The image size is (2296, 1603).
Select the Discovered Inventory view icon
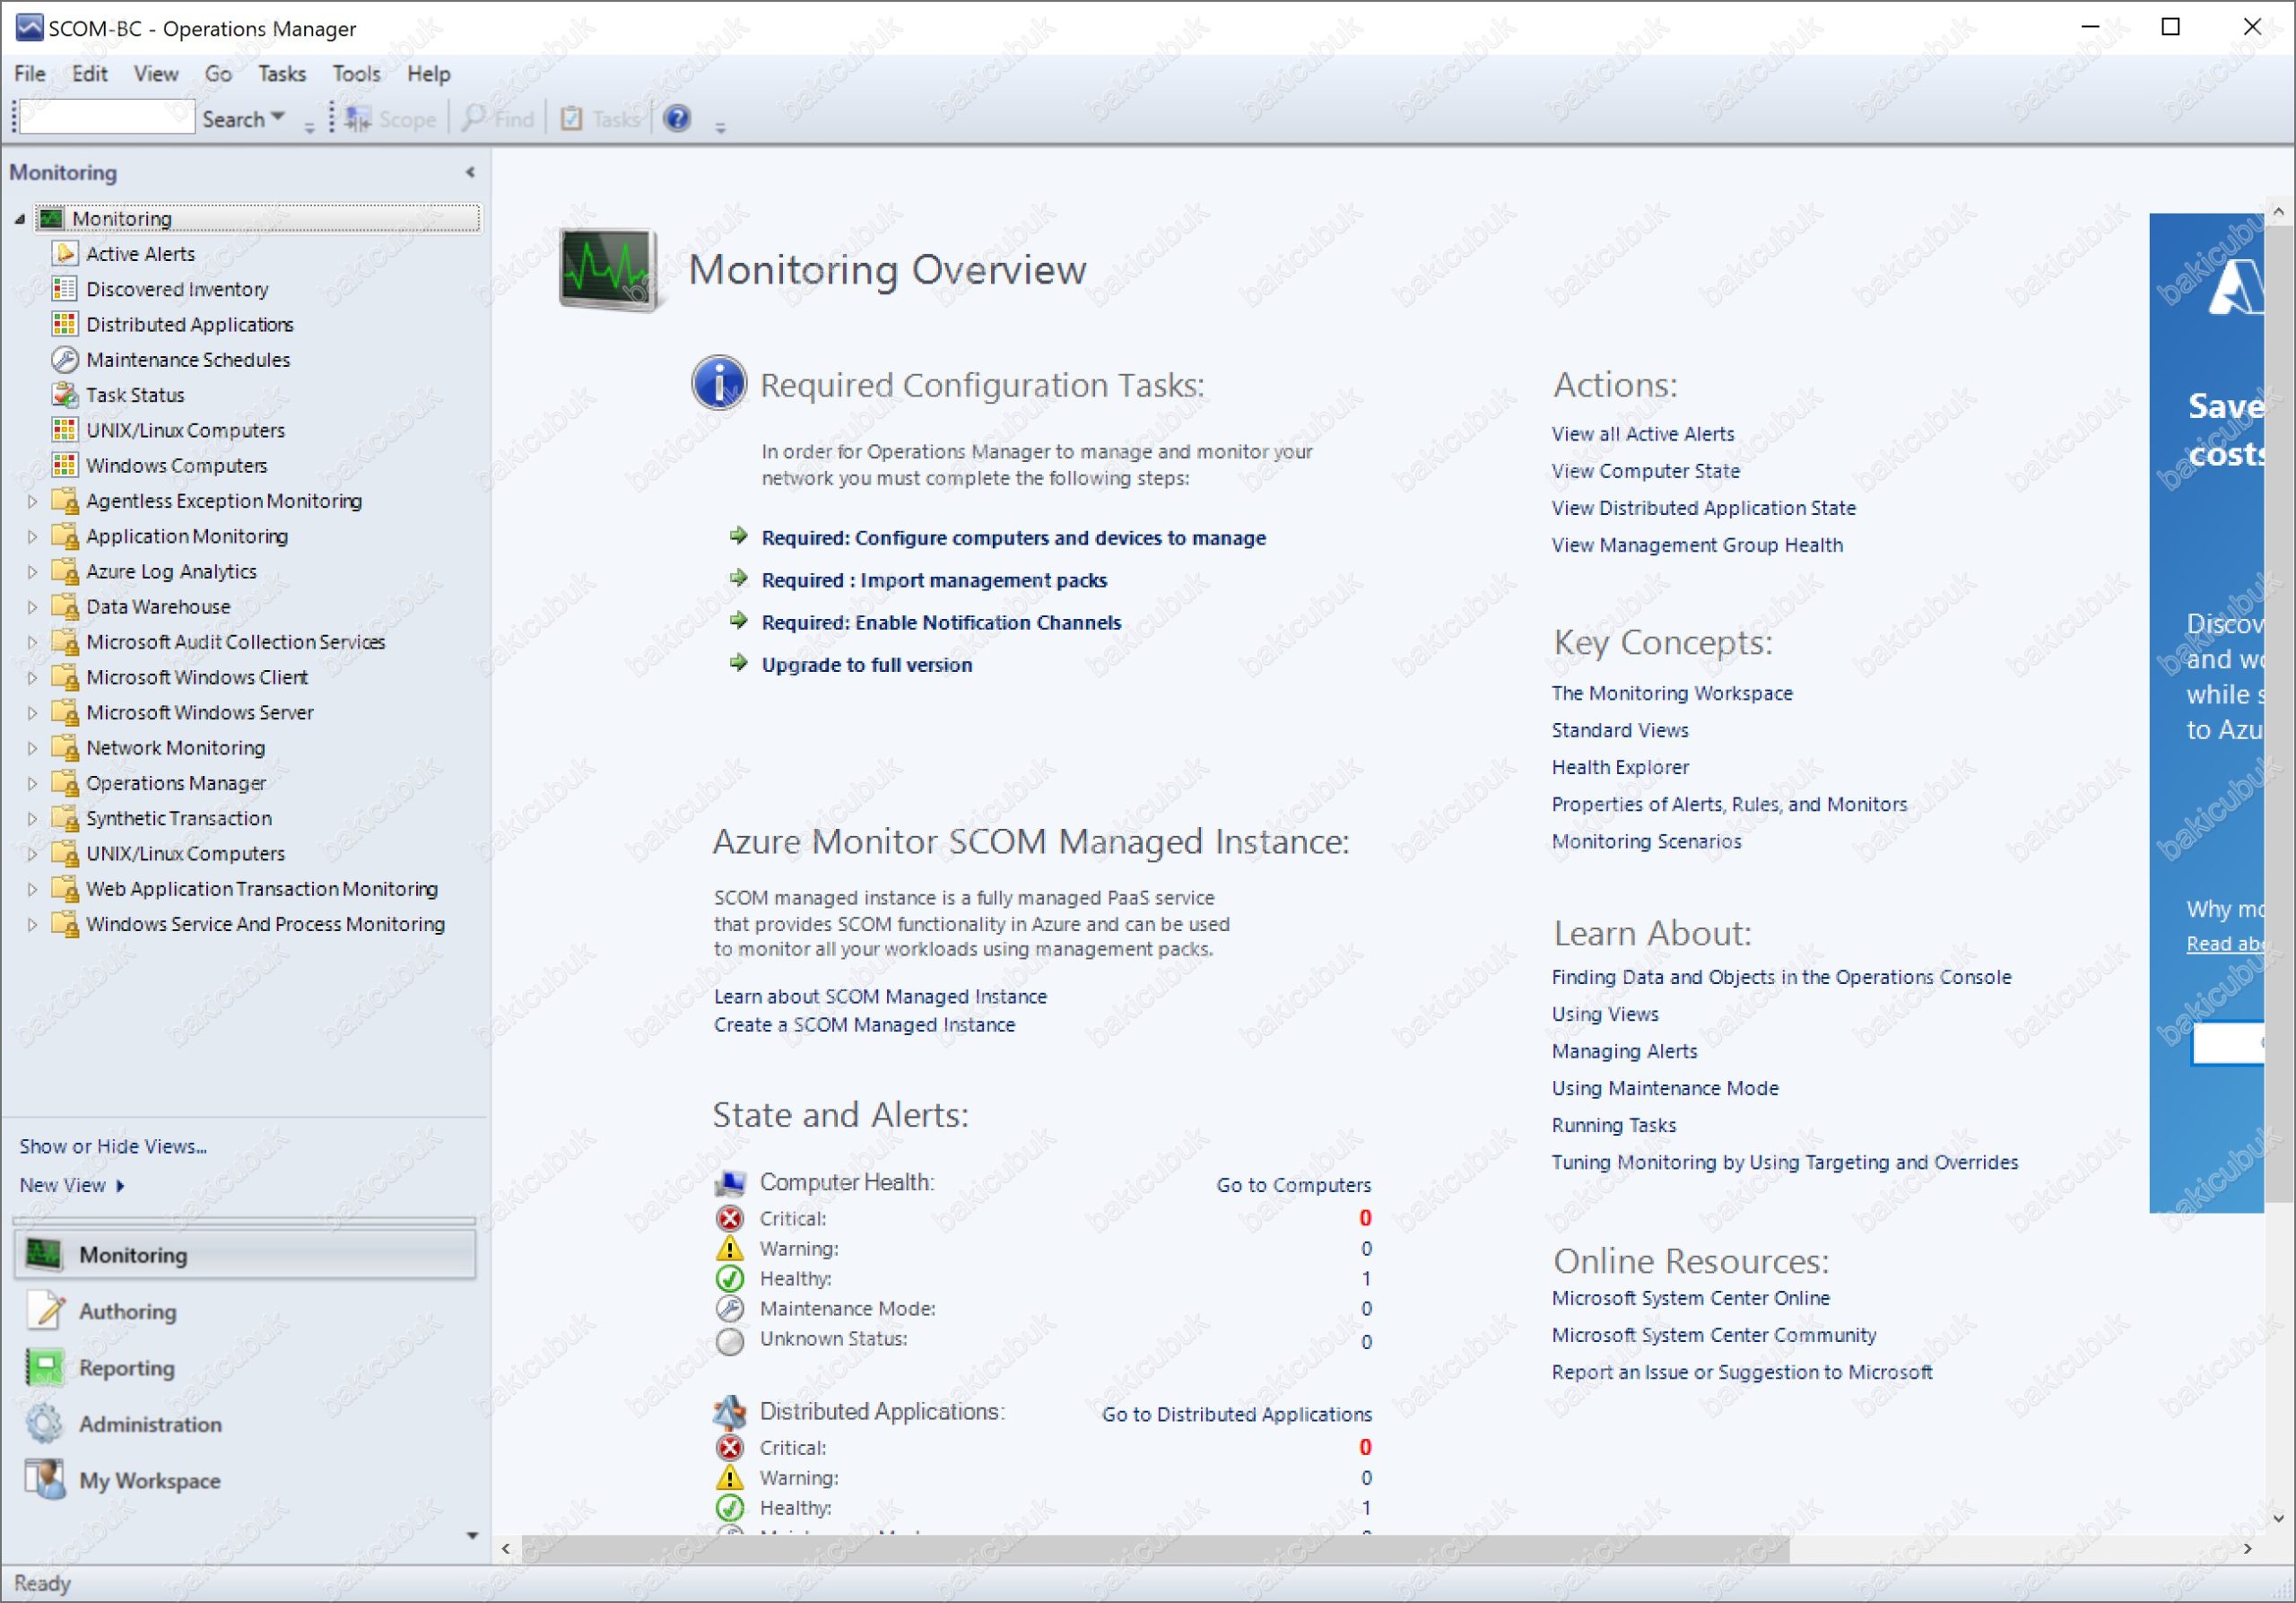click(65, 288)
